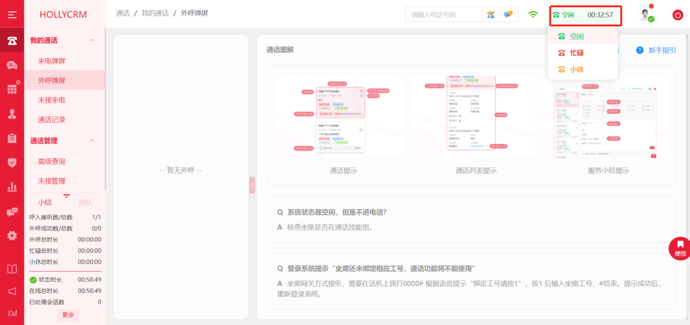Click the phone dial icon beside number field
The image size is (690, 325).
coord(491,15)
